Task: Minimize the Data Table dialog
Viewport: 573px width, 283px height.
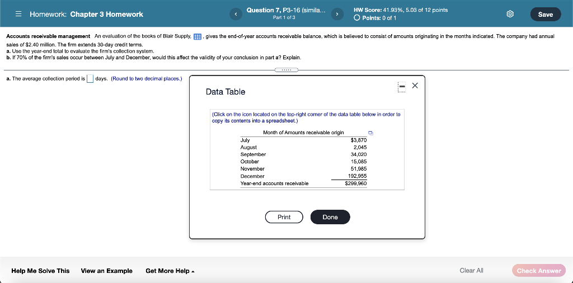Action: (401, 87)
